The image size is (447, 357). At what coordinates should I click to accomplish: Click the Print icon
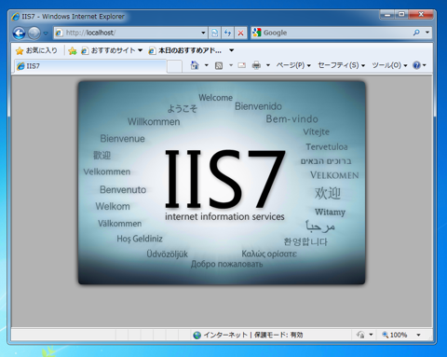(x=256, y=65)
